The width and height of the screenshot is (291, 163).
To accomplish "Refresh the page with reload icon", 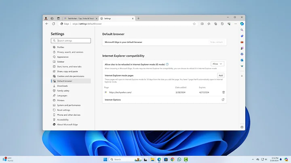I will [x=54, y=24].
